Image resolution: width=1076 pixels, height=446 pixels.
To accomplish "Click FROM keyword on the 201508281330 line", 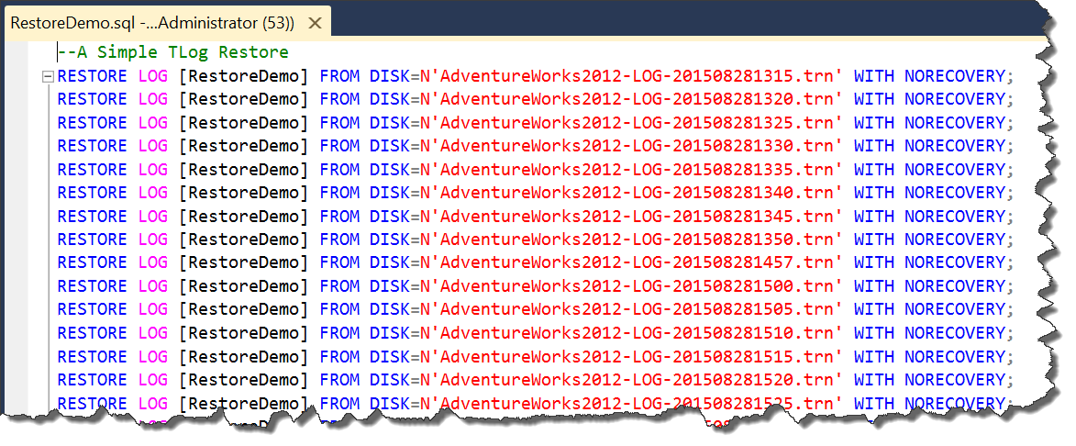I will [x=339, y=146].
